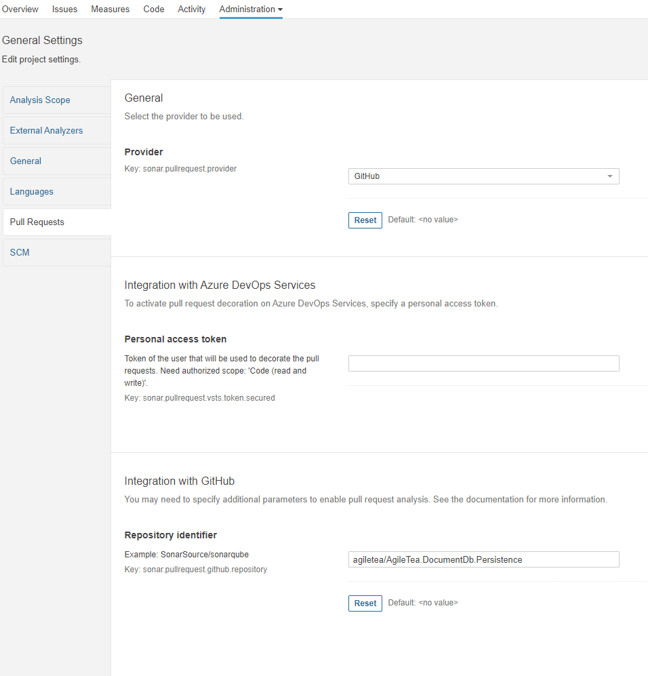This screenshot has height=676, width=648.
Task: Reset the Provider setting
Action: click(x=365, y=220)
